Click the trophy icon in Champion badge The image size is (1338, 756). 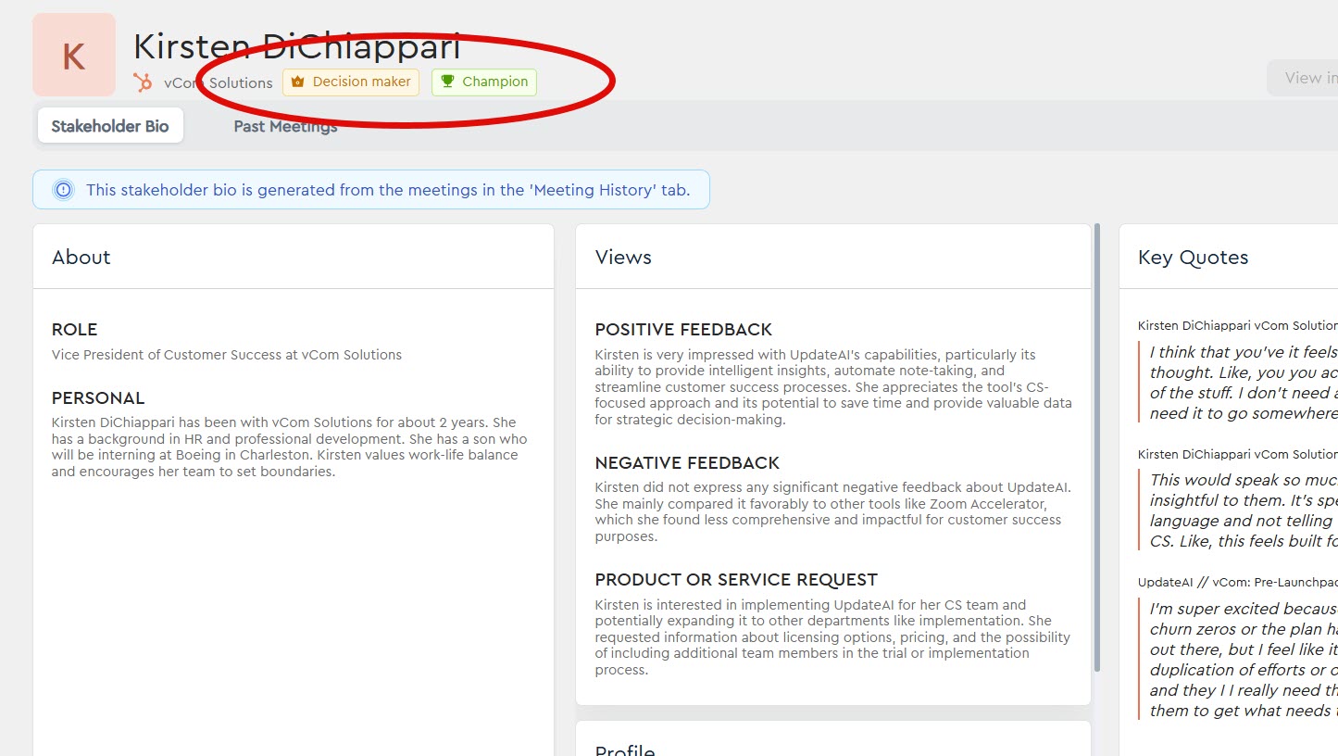coord(447,82)
